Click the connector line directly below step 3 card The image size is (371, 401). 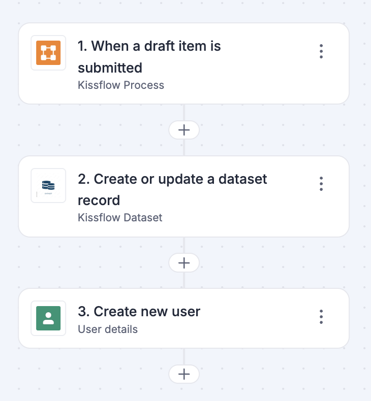click(x=184, y=356)
